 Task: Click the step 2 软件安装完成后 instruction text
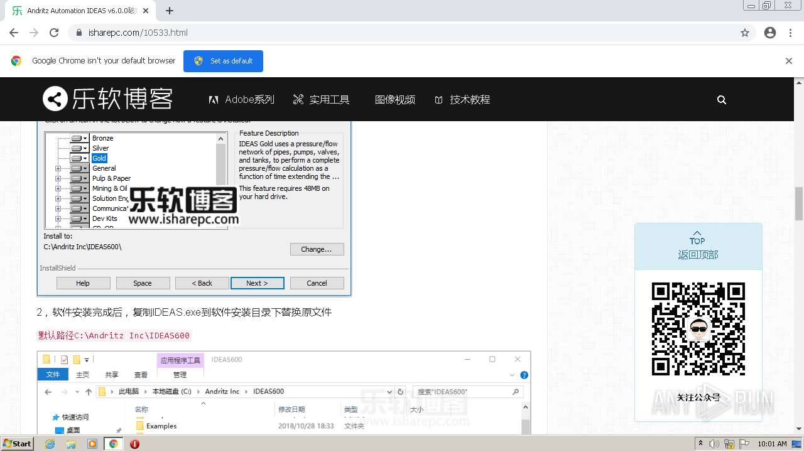pyautogui.click(x=184, y=312)
